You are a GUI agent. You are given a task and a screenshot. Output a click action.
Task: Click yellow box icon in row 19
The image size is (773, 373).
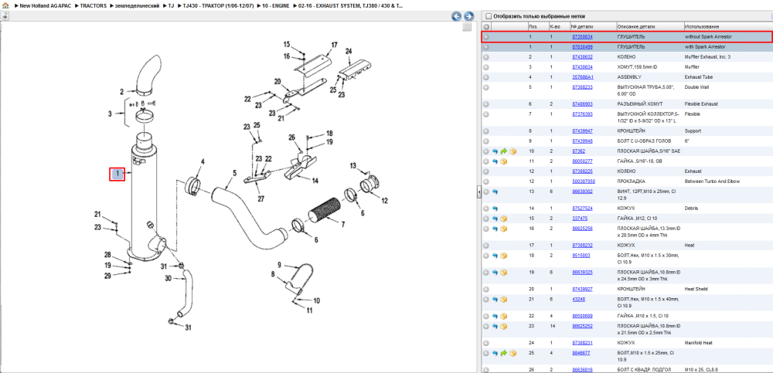[504, 273]
